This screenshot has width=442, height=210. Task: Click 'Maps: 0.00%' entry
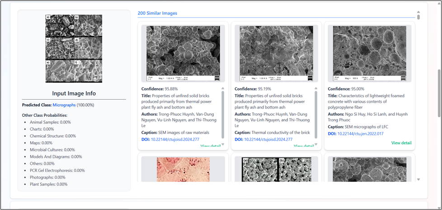[41, 143]
